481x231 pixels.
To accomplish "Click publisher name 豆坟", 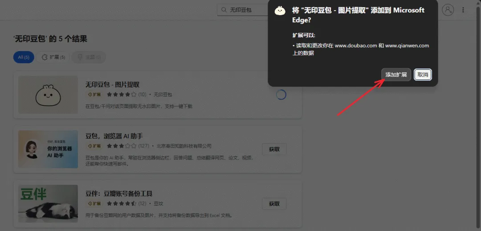I will point(158,203).
